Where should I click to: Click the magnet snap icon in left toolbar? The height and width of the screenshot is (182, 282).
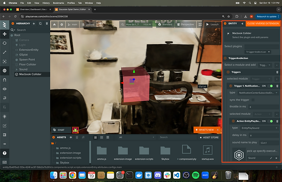pos(4,79)
